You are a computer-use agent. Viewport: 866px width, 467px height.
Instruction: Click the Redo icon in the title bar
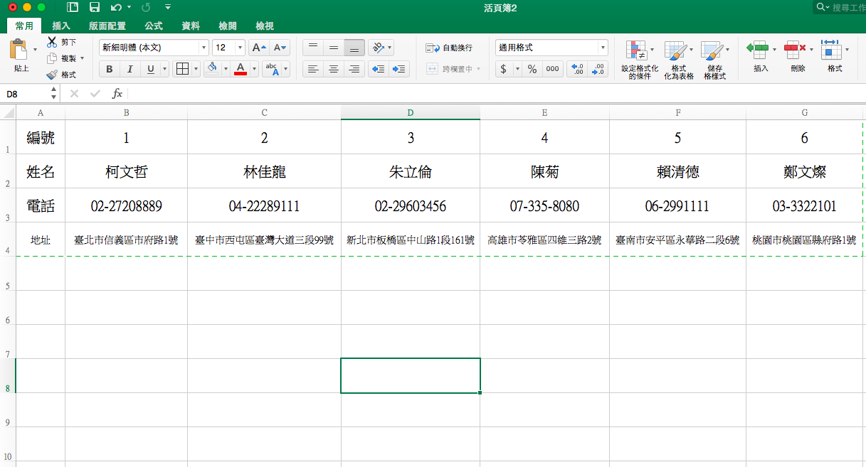click(x=146, y=7)
